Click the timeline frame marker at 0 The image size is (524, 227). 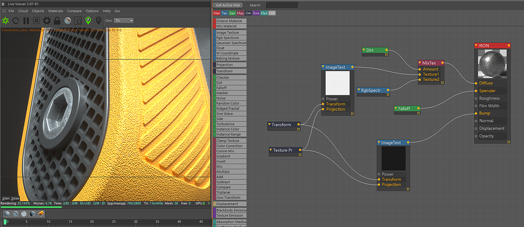click(5, 222)
